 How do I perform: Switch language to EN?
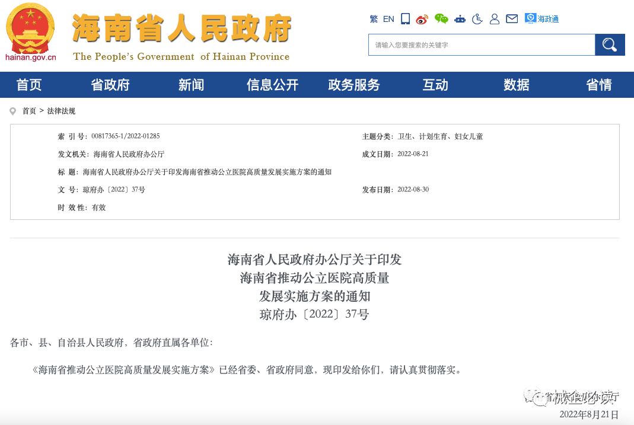pos(388,19)
